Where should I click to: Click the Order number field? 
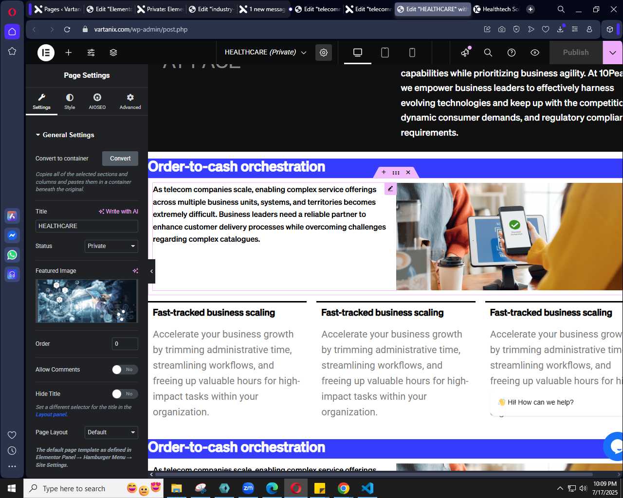coord(125,344)
